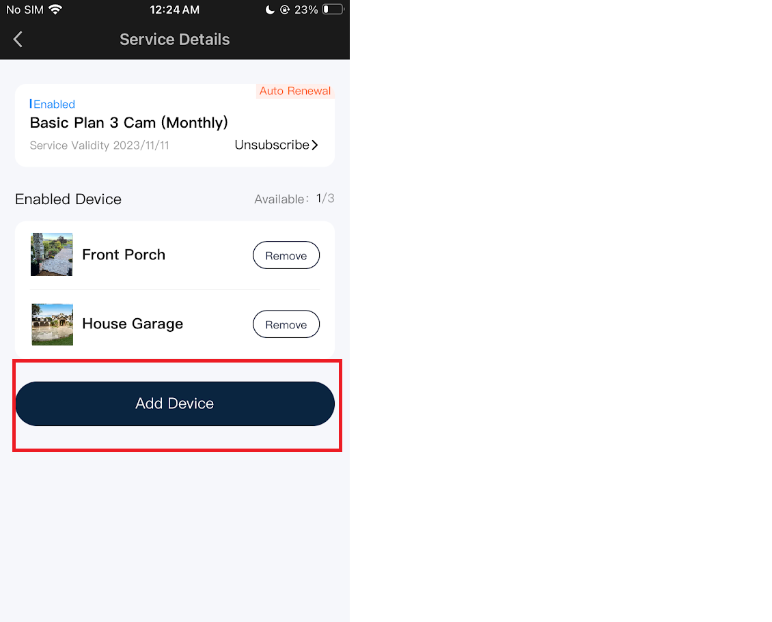Viewport: 772px width, 622px height.
Task: Open the House Garage camera thumbnail
Action: click(52, 324)
